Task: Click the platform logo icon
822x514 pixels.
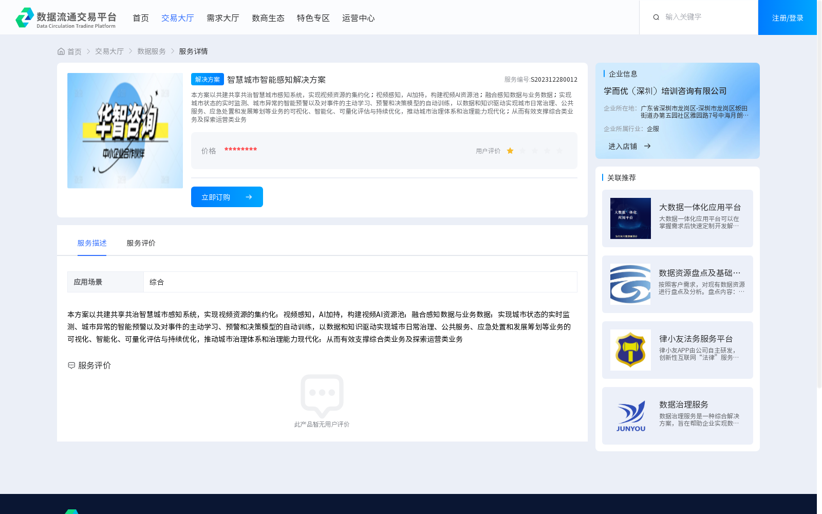Action: pos(25,17)
